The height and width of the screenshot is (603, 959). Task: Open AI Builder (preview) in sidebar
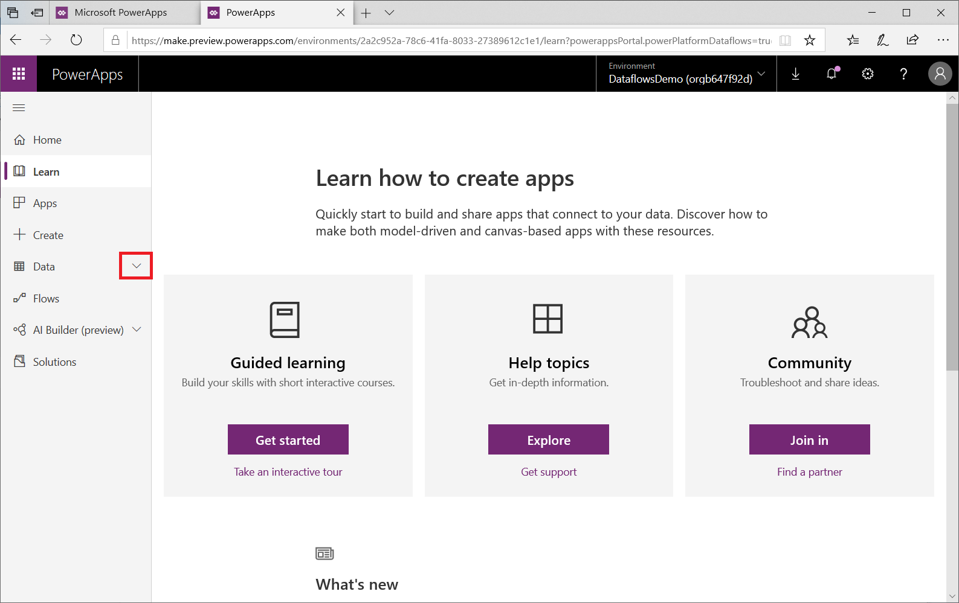(76, 330)
